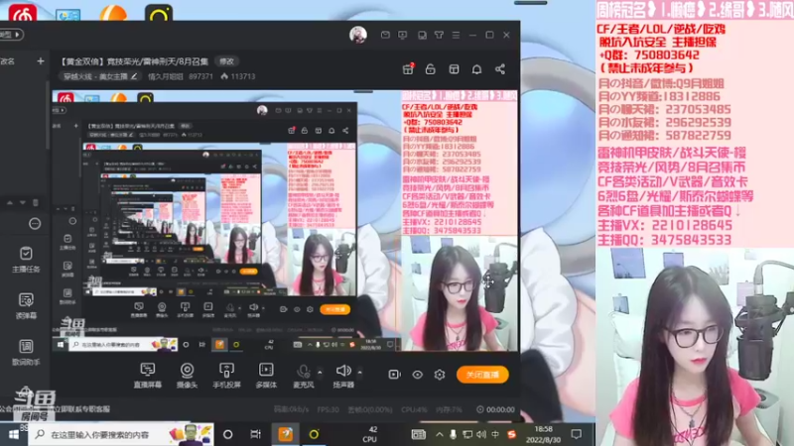This screenshot has height=446, width=794.
Task: Click the skin shirt icon in title bar
Action: pyautogui.click(x=439, y=35)
